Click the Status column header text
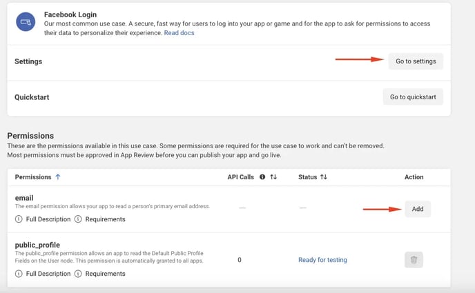 (x=307, y=177)
